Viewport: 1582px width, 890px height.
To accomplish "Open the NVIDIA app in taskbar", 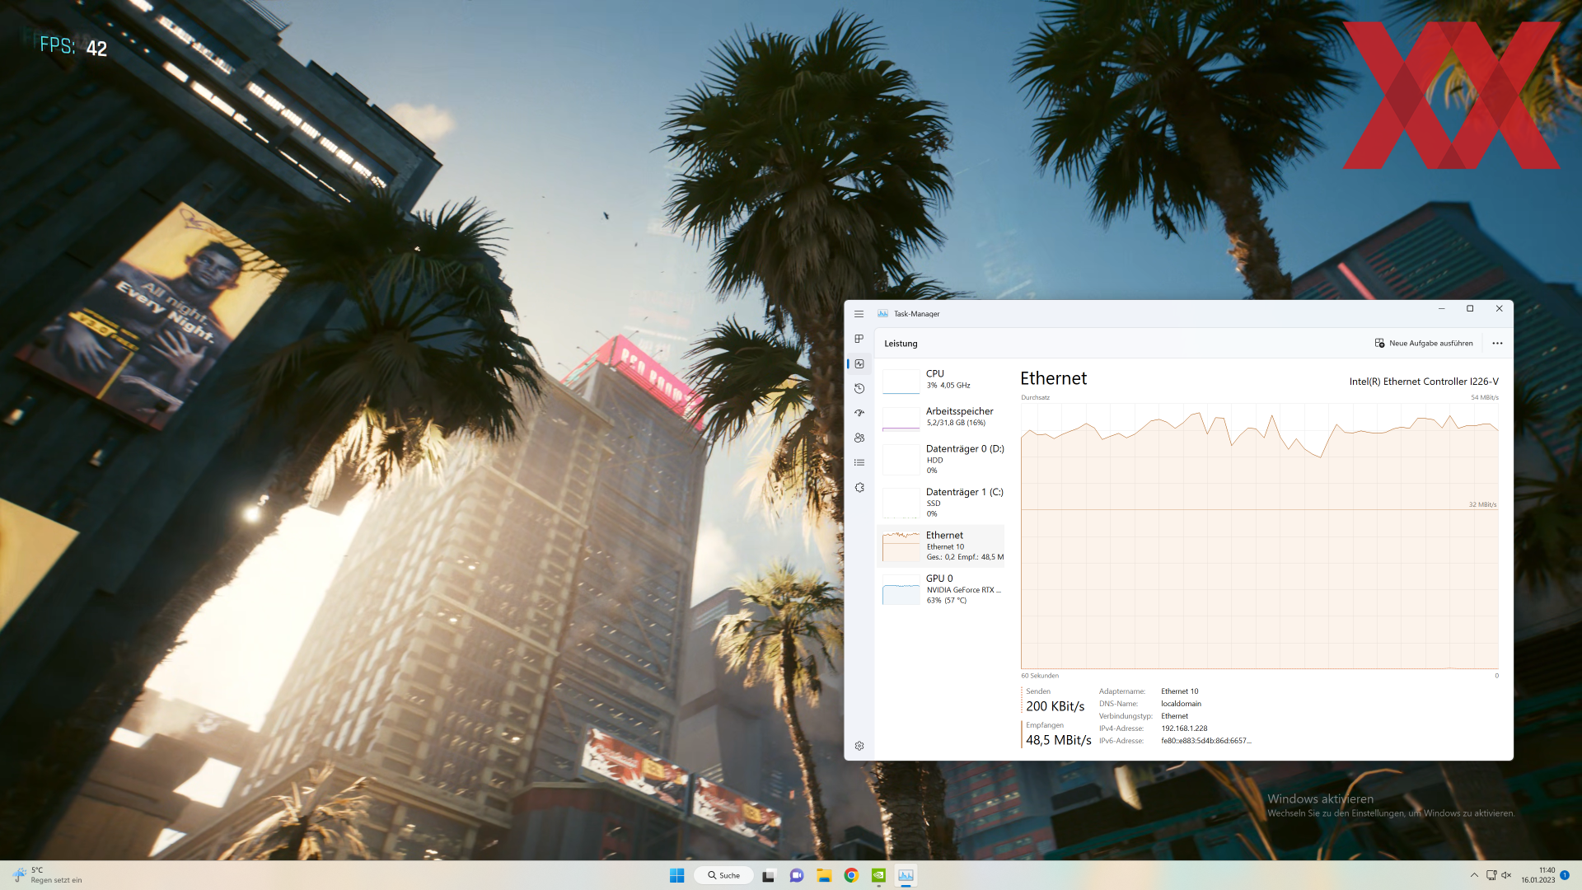I will (x=879, y=875).
